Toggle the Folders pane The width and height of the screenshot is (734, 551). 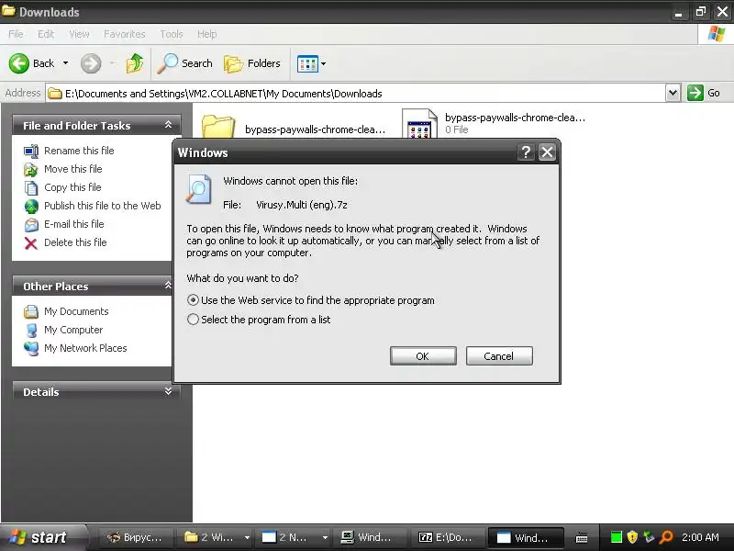click(x=252, y=63)
